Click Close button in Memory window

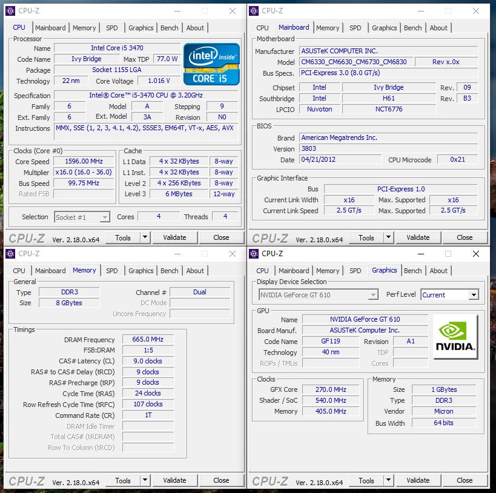click(x=221, y=480)
